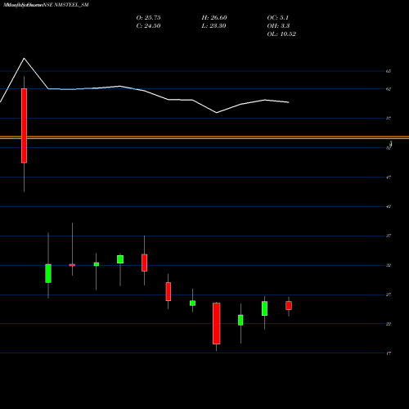Image resolution: width=409 pixels, height=409 pixels.
Task: Click the 22 price axis label
Action: point(389,324)
